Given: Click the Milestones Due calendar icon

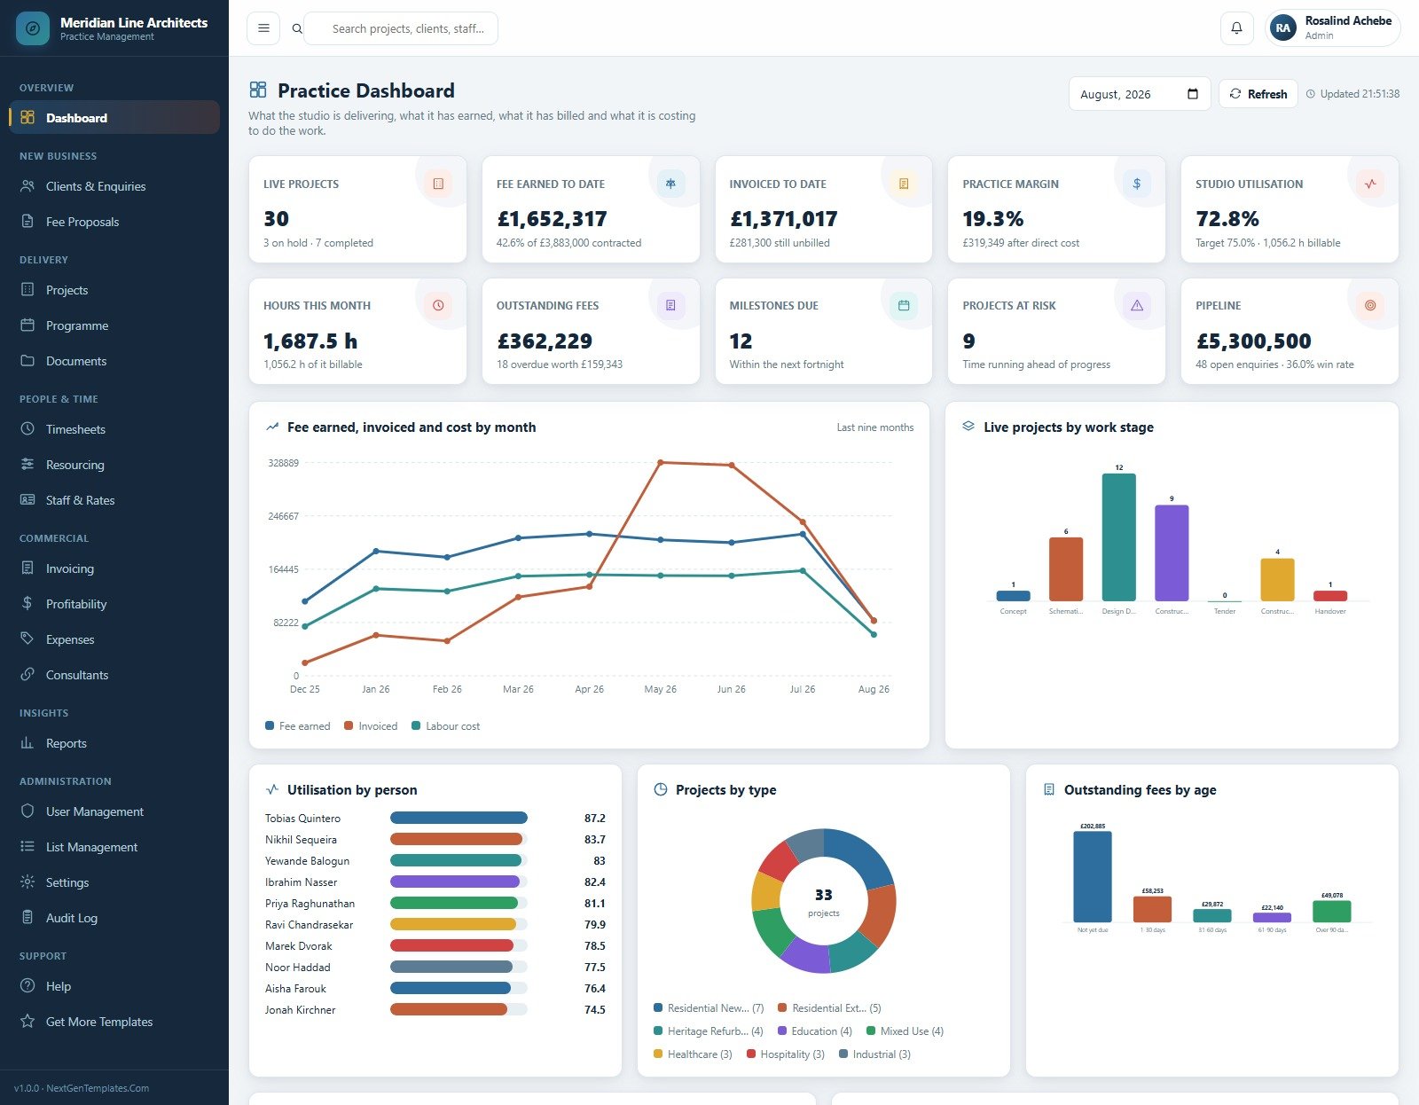Looking at the screenshot, I should click(904, 305).
